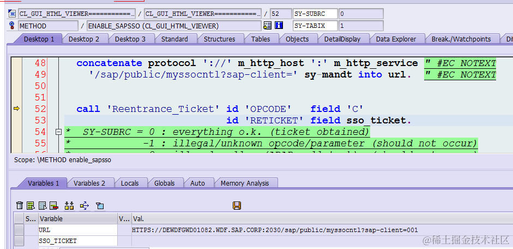Open the Globals tab
The width and height of the screenshot is (513, 249).
pyautogui.click(x=165, y=183)
